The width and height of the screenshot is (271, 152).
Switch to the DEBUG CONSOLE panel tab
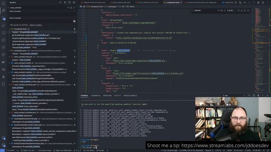(x=130, y=95)
